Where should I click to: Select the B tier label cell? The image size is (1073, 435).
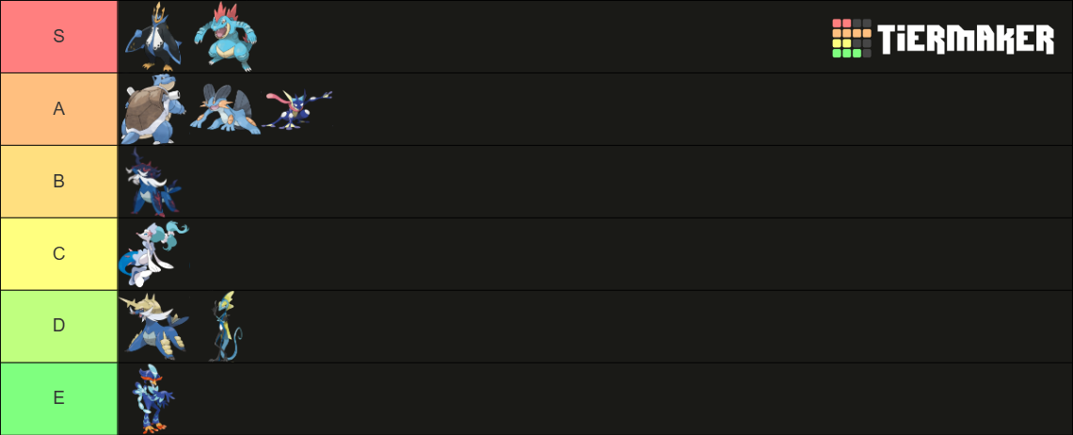59,182
